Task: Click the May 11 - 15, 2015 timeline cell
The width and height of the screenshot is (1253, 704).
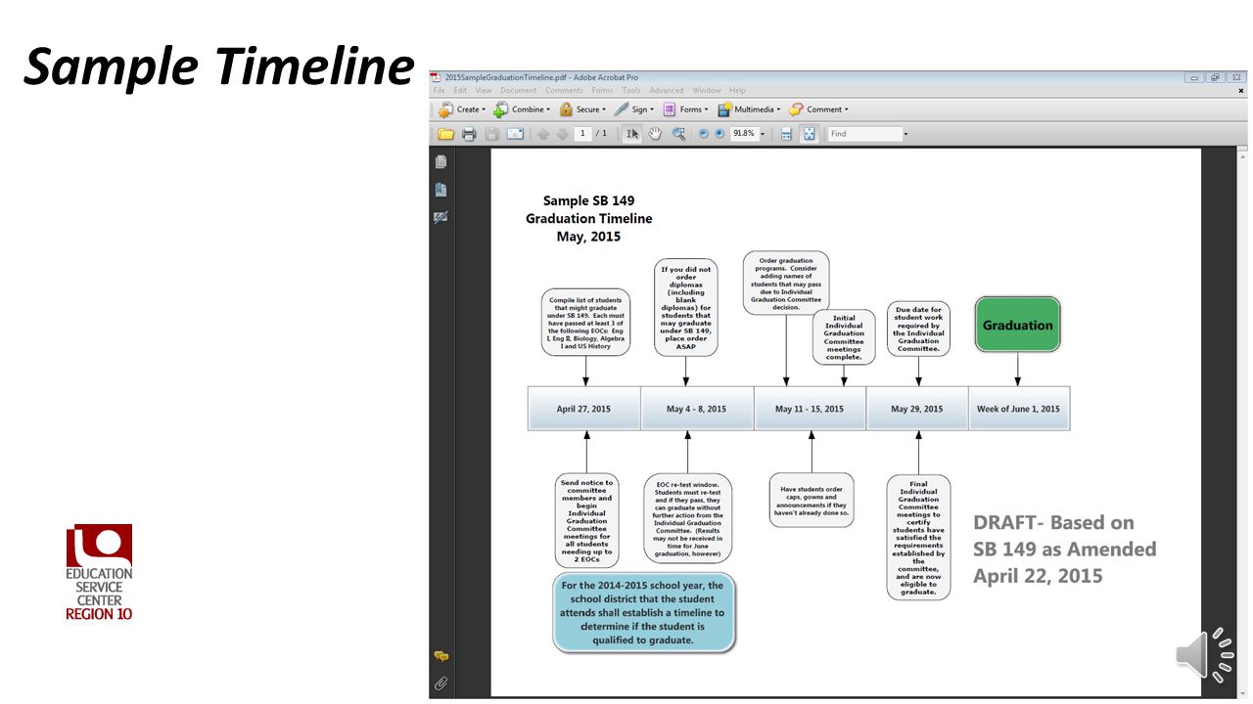Action: point(810,409)
